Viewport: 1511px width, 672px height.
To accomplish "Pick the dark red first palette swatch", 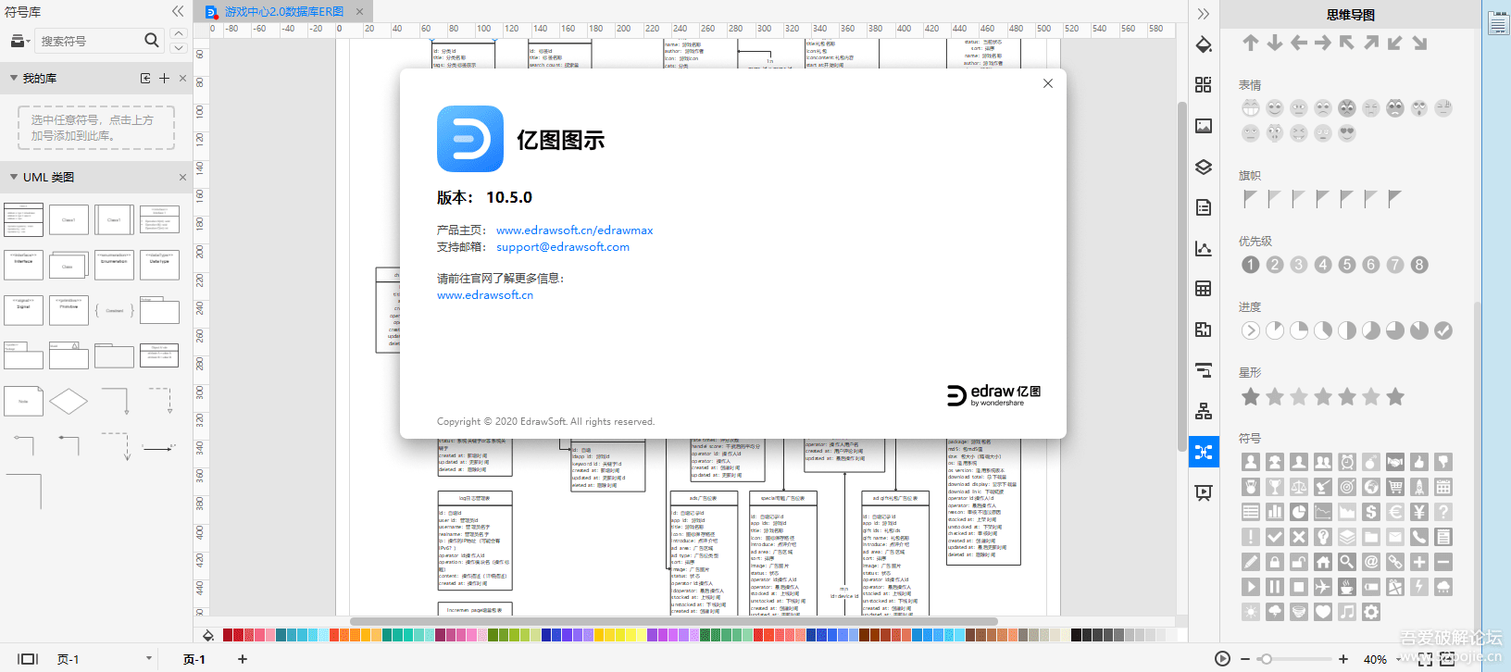I will click(x=228, y=635).
